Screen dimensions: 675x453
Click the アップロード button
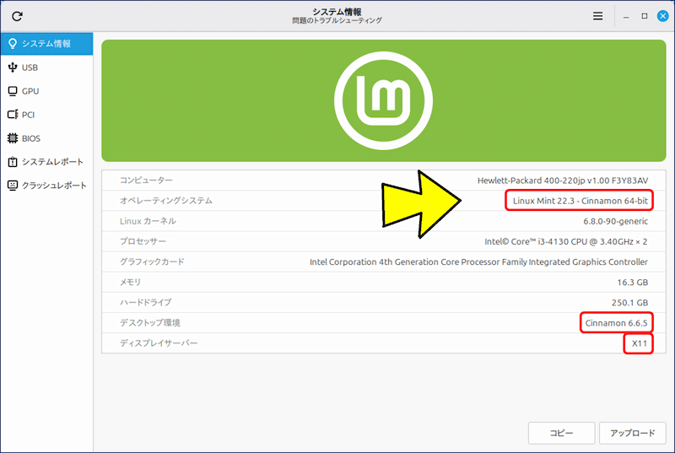click(632, 433)
